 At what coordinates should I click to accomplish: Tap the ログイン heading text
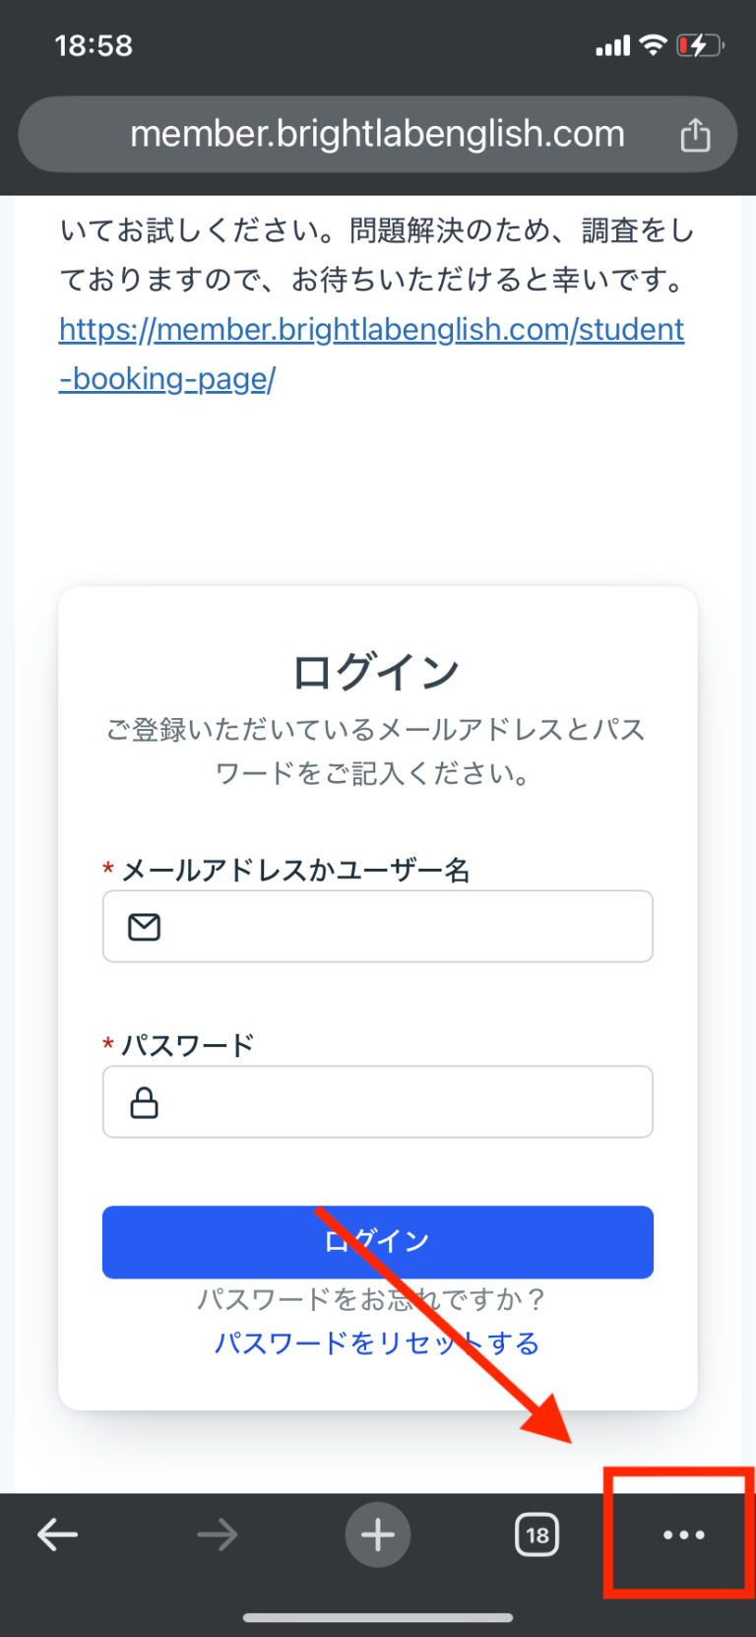pos(377,672)
